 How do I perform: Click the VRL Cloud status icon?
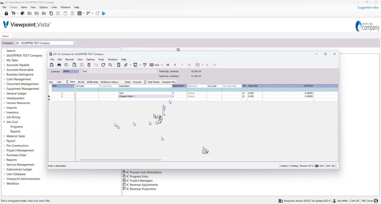click(x=376, y=201)
